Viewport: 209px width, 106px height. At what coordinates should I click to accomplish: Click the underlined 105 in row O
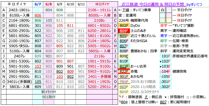click(x=38, y=82)
